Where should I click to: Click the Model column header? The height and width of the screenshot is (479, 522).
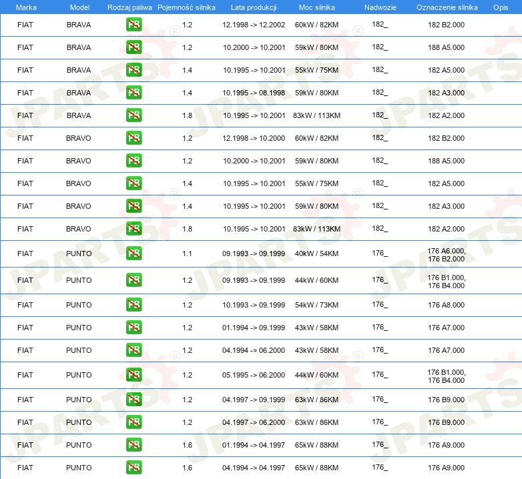coord(79,7)
